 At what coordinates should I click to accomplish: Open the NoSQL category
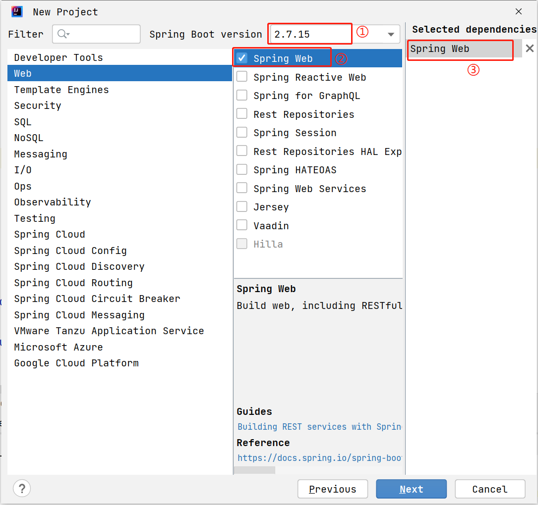[x=120, y=138]
